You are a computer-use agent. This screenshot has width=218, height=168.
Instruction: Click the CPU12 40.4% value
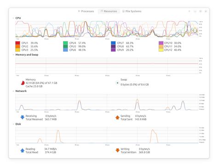(x=178, y=50)
